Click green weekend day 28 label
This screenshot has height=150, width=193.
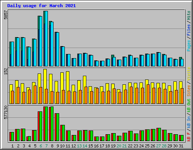point(164,146)
